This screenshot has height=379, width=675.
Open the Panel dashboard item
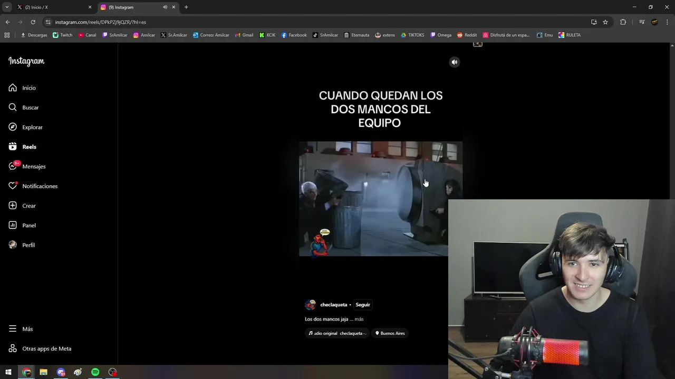(x=22, y=225)
